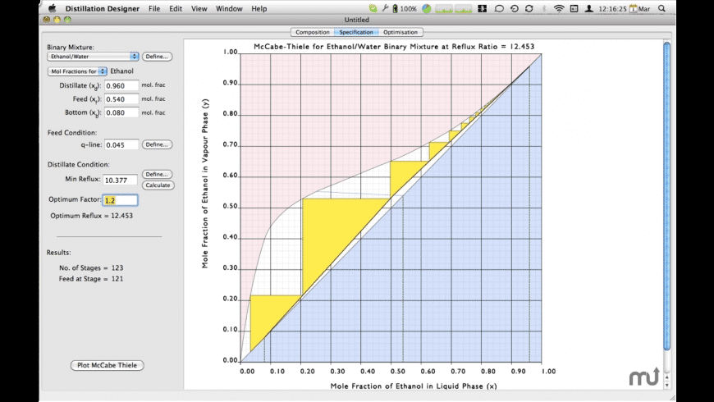
Task: Open the Edit menu
Action: click(x=176, y=9)
